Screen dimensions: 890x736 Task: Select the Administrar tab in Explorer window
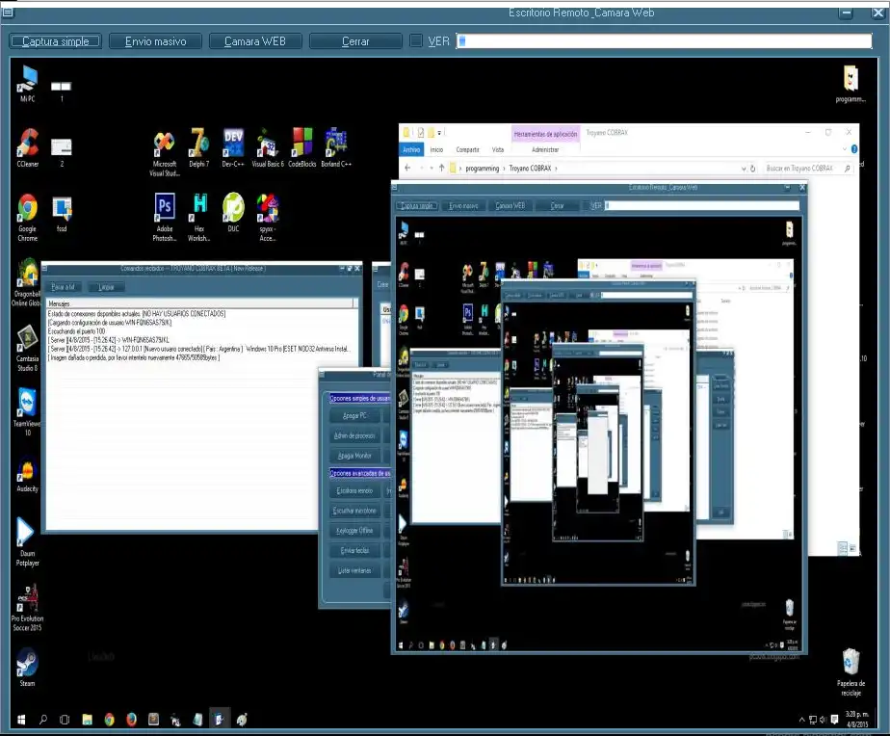tap(545, 149)
